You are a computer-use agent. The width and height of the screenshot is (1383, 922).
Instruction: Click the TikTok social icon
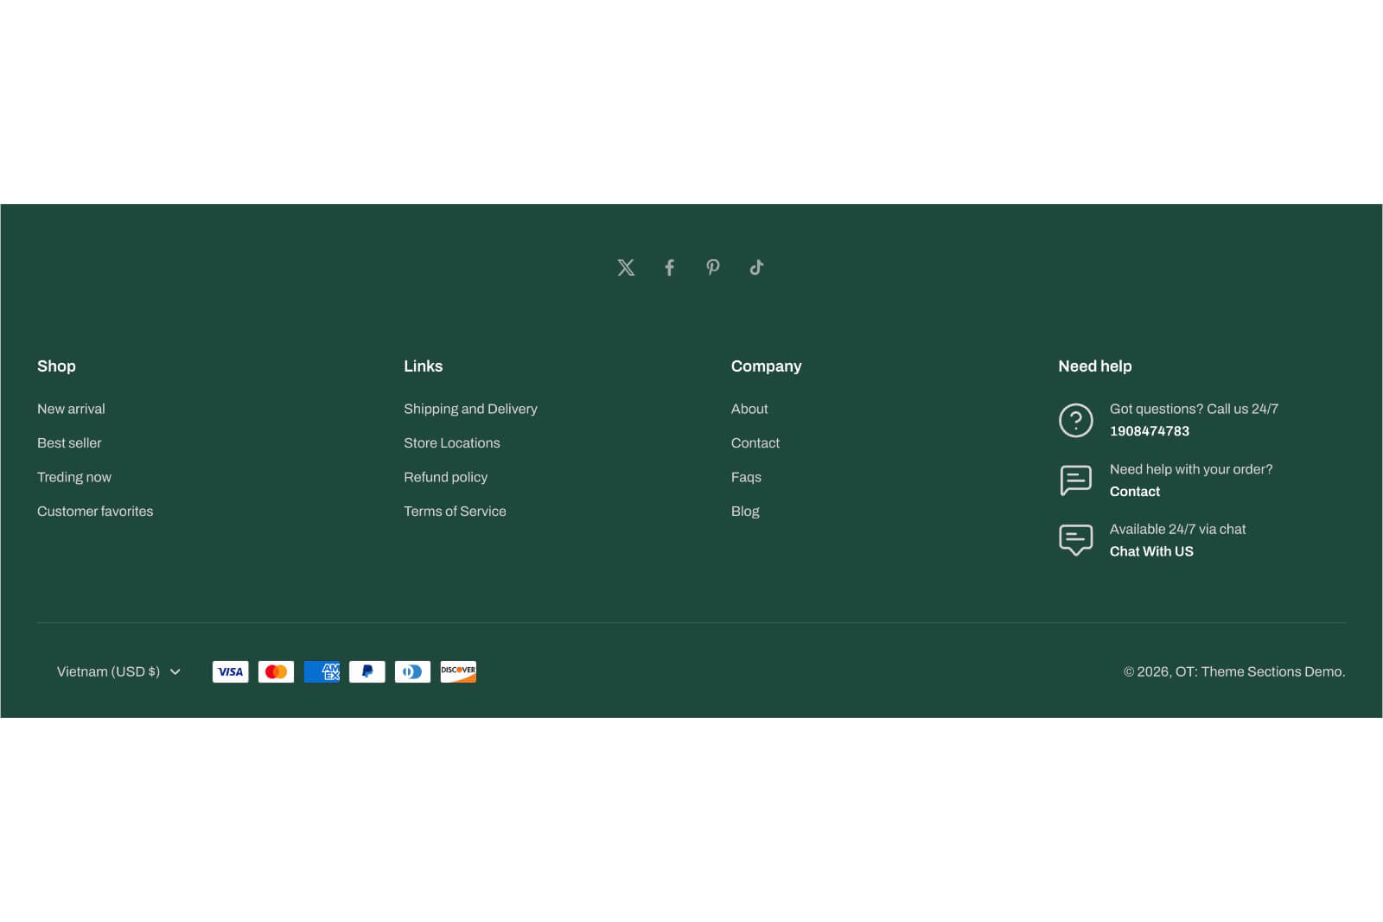756,267
